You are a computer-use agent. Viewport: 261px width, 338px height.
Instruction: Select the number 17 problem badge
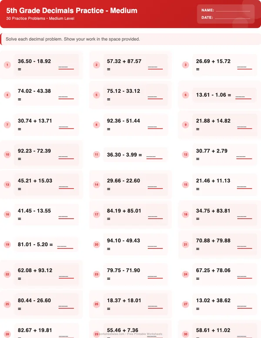coord(96,214)
